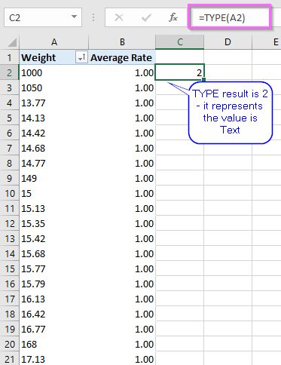Select row 2 header
The image size is (281, 365).
[10, 72]
